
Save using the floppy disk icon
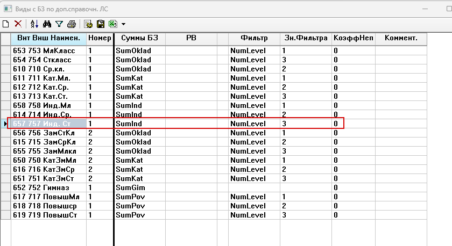pyautogui.click(x=100, y=24)
